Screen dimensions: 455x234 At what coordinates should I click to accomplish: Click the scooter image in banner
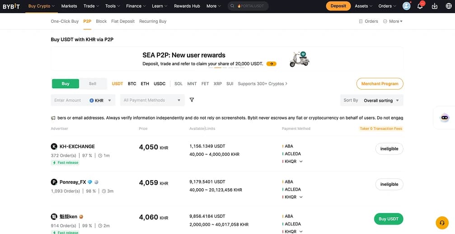[300, 59]
